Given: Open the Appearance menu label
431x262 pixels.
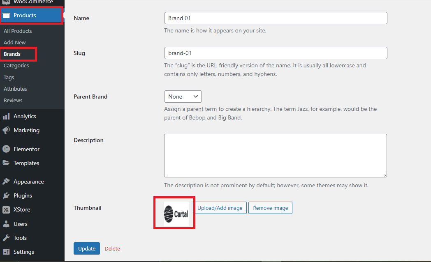Looking at the screenshot, I should click(29, 182).
